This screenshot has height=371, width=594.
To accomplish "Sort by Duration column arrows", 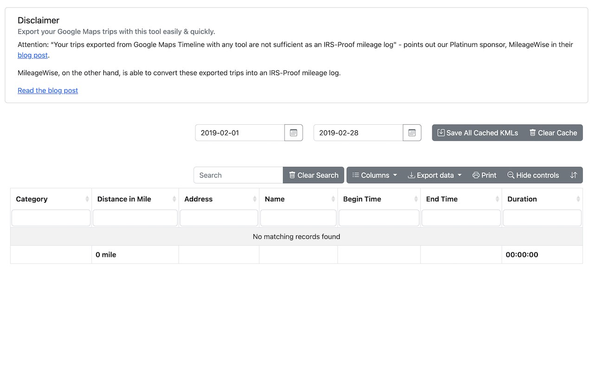I will point(578,199).
